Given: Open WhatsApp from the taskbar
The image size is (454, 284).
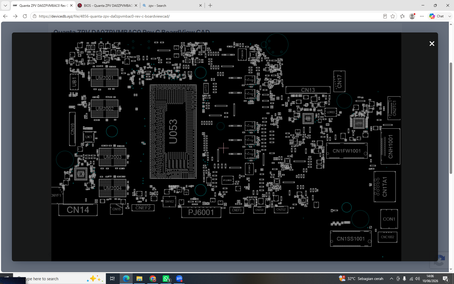Looking at the screenshot, I should (166, 279).
